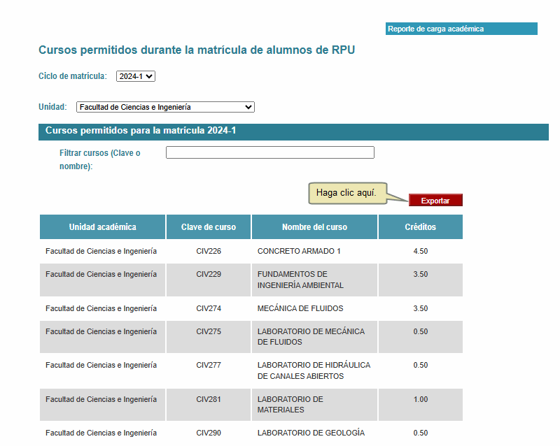Click course LABORATORIO DE GEOLOGÍA

pos(311,433)
